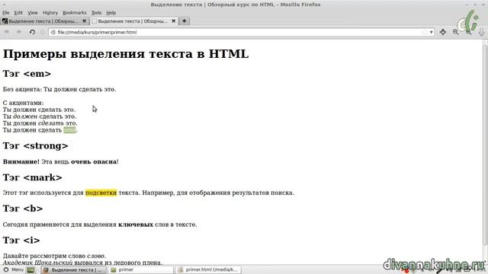Click the 'Тэг <em>' heading
The image size is (488, 274).
[x=27, y=74]
